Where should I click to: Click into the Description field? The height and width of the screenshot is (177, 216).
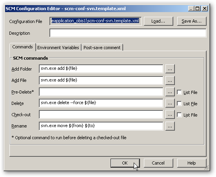(128, 33)
